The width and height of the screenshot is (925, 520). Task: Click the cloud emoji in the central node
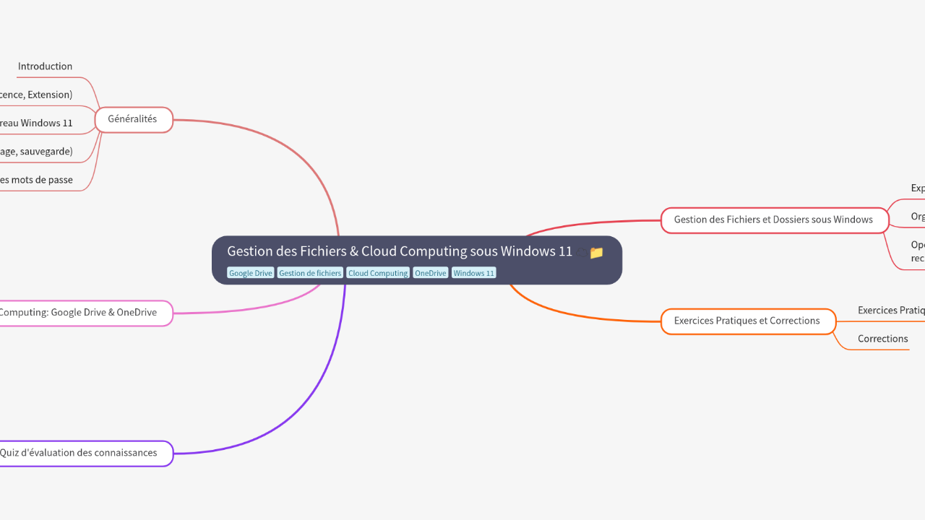point(582,252)
